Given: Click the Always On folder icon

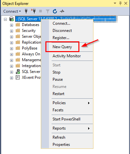Looking at the screenshot, I should [18, 54].
